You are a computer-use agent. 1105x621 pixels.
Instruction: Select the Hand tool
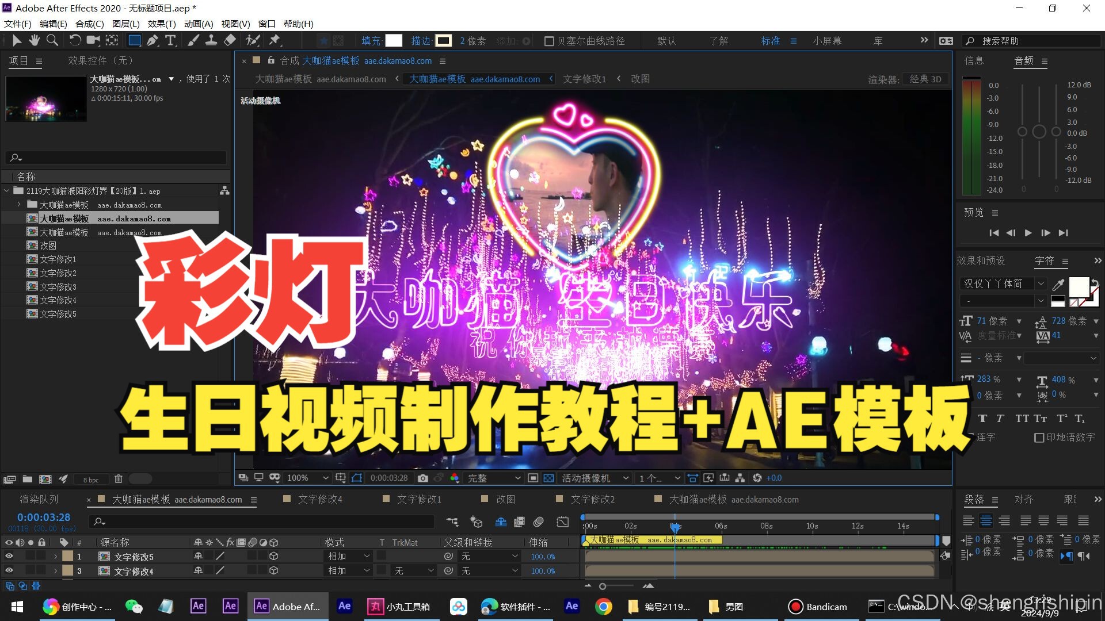35,40
